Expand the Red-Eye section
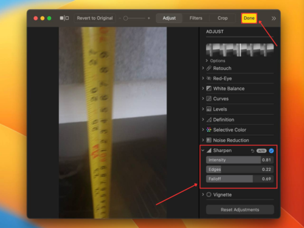 point(203,78)
